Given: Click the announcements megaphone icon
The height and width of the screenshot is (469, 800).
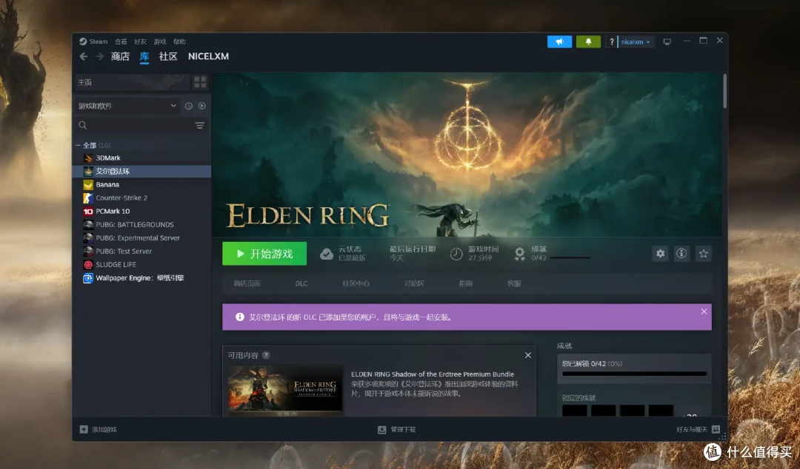Looking at the screenshot, I should (x=559, y=42).
